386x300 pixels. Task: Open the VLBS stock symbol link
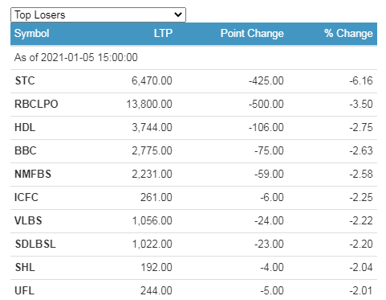pyautogui.click(x=28, y=220)
